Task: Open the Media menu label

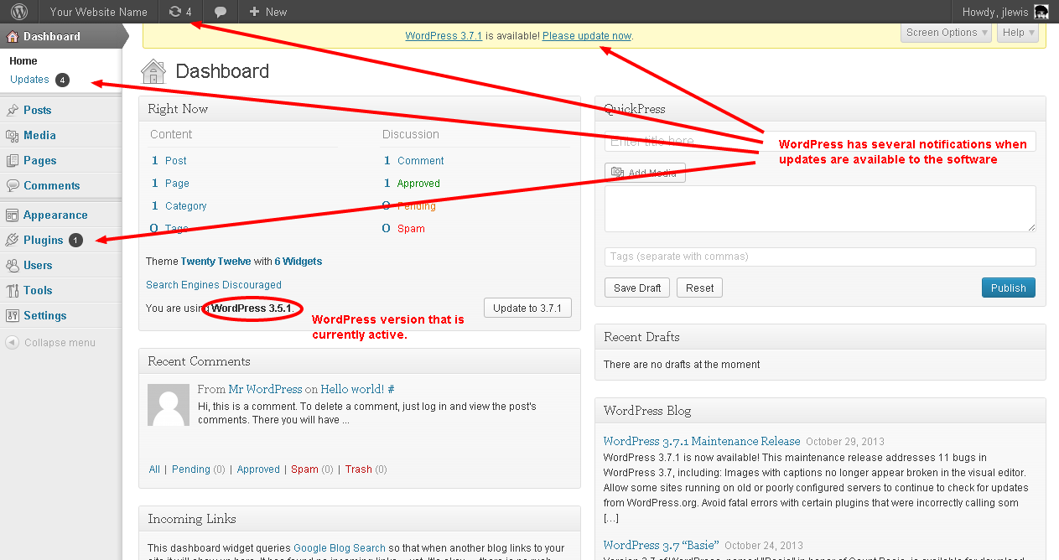Action: (x=39, y=135)
